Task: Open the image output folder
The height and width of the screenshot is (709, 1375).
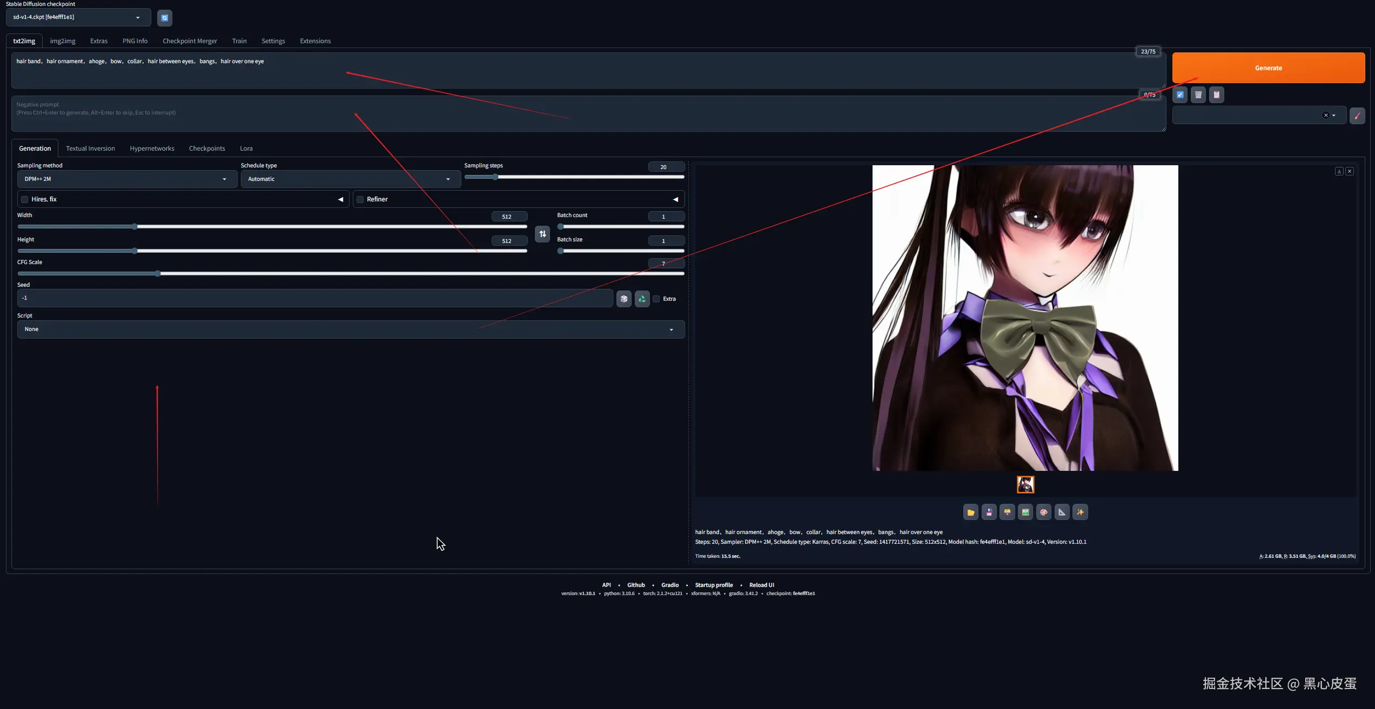Action: tap(970, 512)
